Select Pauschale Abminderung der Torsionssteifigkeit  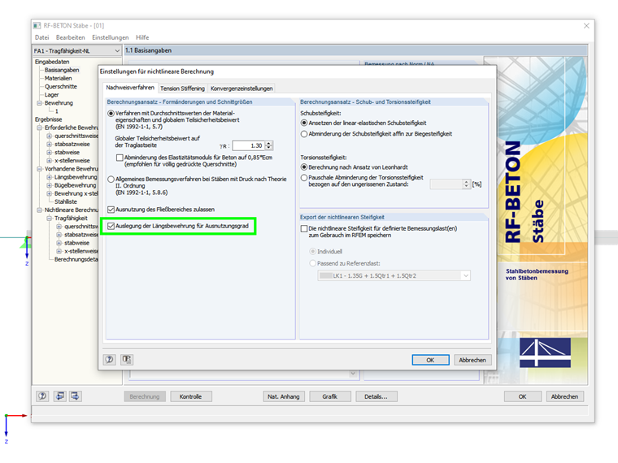pyautogui.click(x=304, y=178)
